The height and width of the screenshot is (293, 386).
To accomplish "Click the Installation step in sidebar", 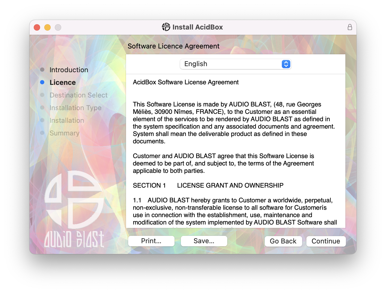I will (67, 120).
